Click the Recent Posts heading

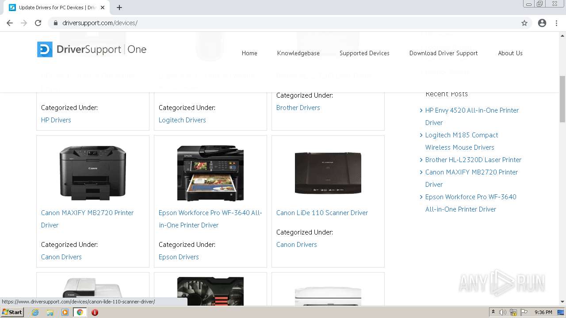pos(447,94)
